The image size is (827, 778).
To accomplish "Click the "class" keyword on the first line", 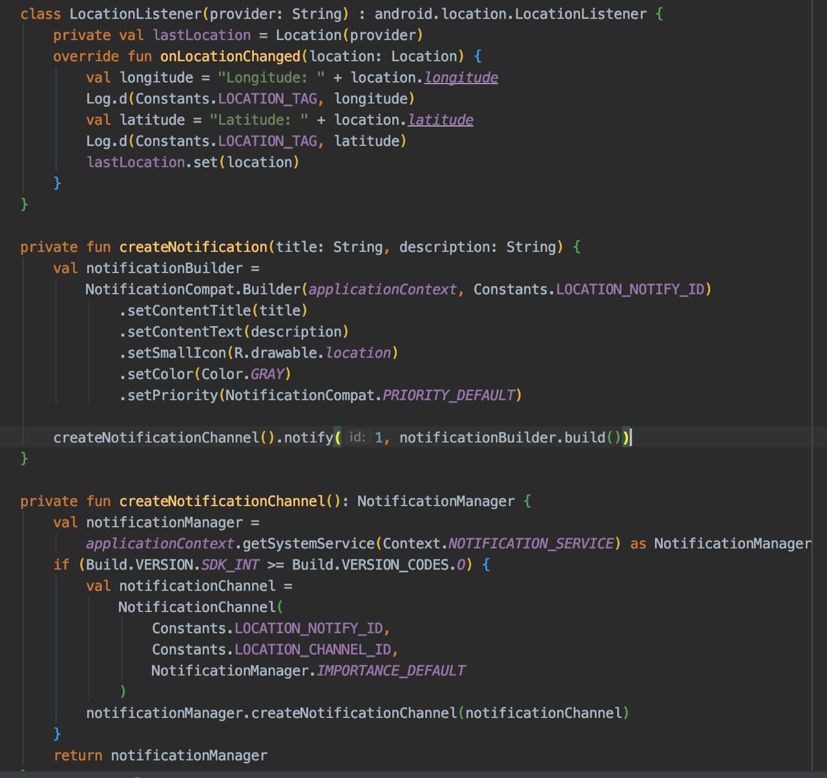I will pyautogui.click(x=40, y=14).
